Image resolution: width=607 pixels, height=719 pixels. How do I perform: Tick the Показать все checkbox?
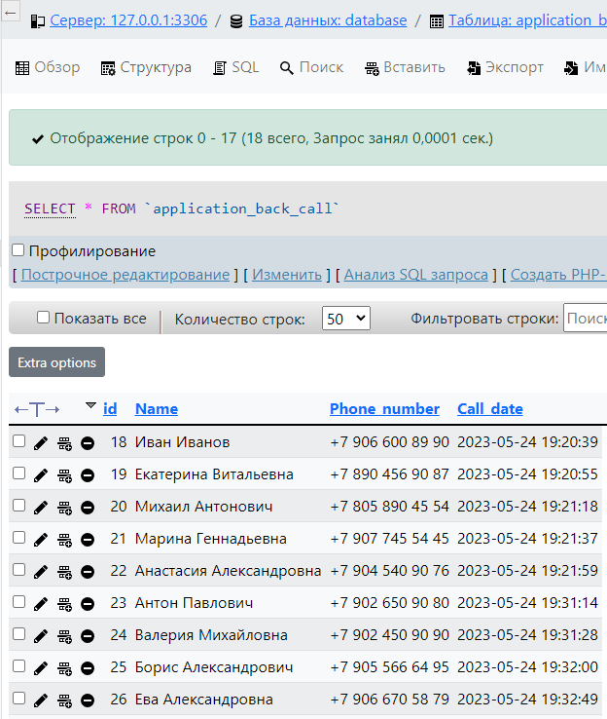[x=43, y=318]
